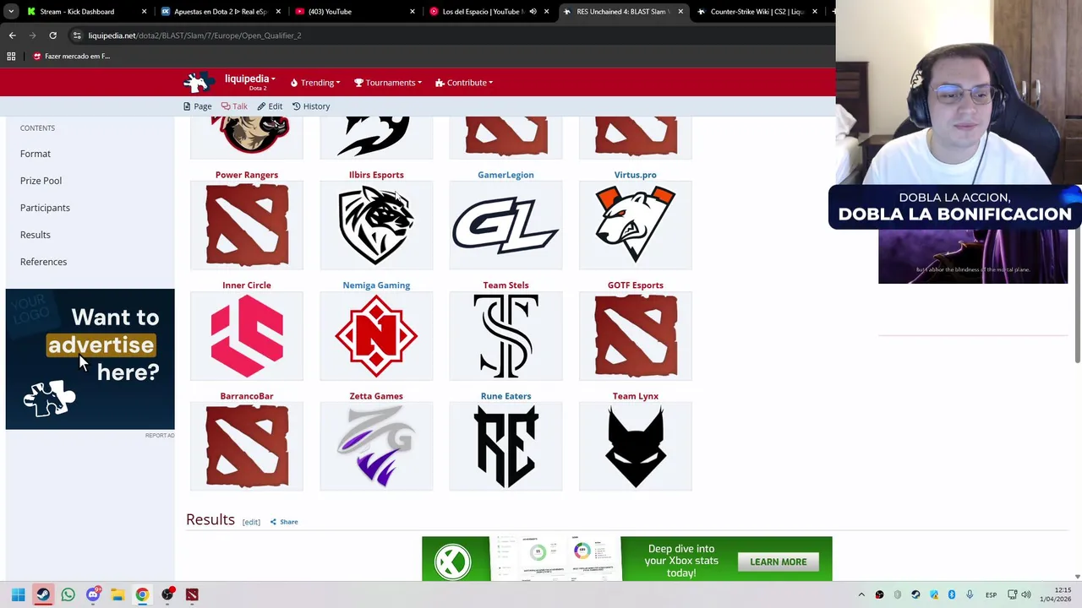
Task: Jump to the Prize Pool section
Action: point(41,181)
